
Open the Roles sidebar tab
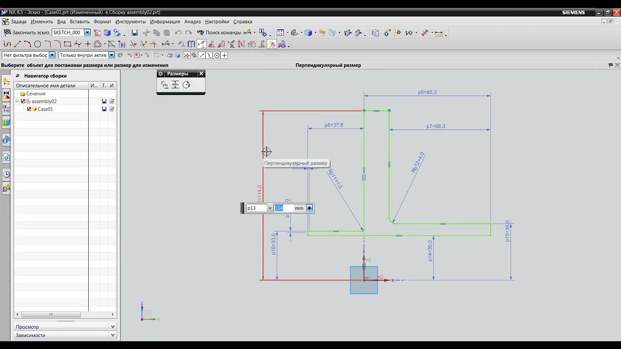tap(6, 189)
